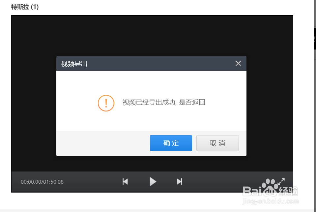Select the play triangle in the control bar
316x212 pixels.
coord(153,181)
